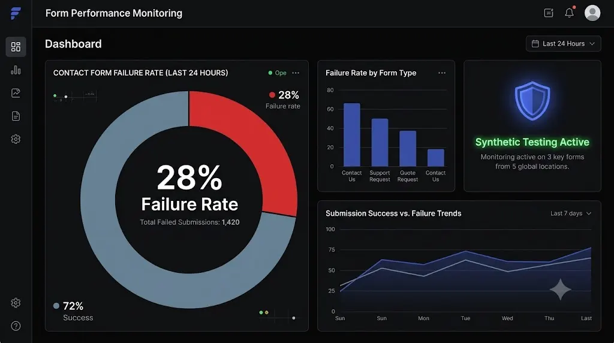Open the notifications bell icon

pyautogui.click(x=570, y=13)
